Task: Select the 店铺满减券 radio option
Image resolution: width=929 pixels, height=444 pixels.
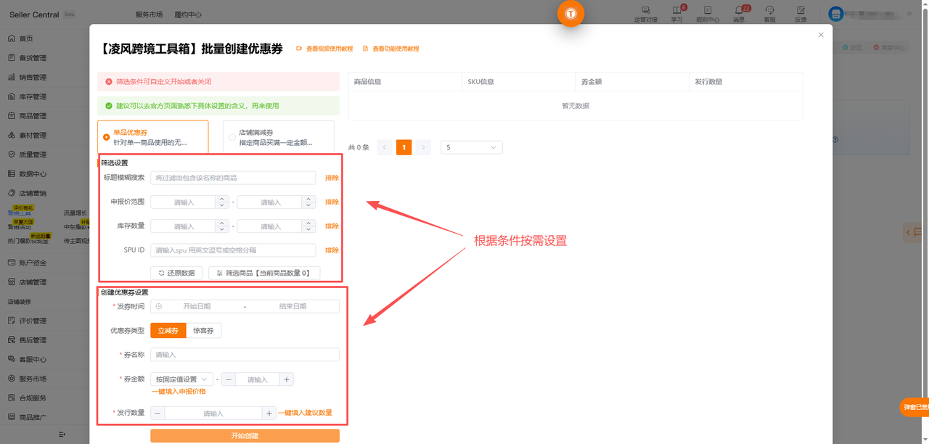Action: point(232,136)
